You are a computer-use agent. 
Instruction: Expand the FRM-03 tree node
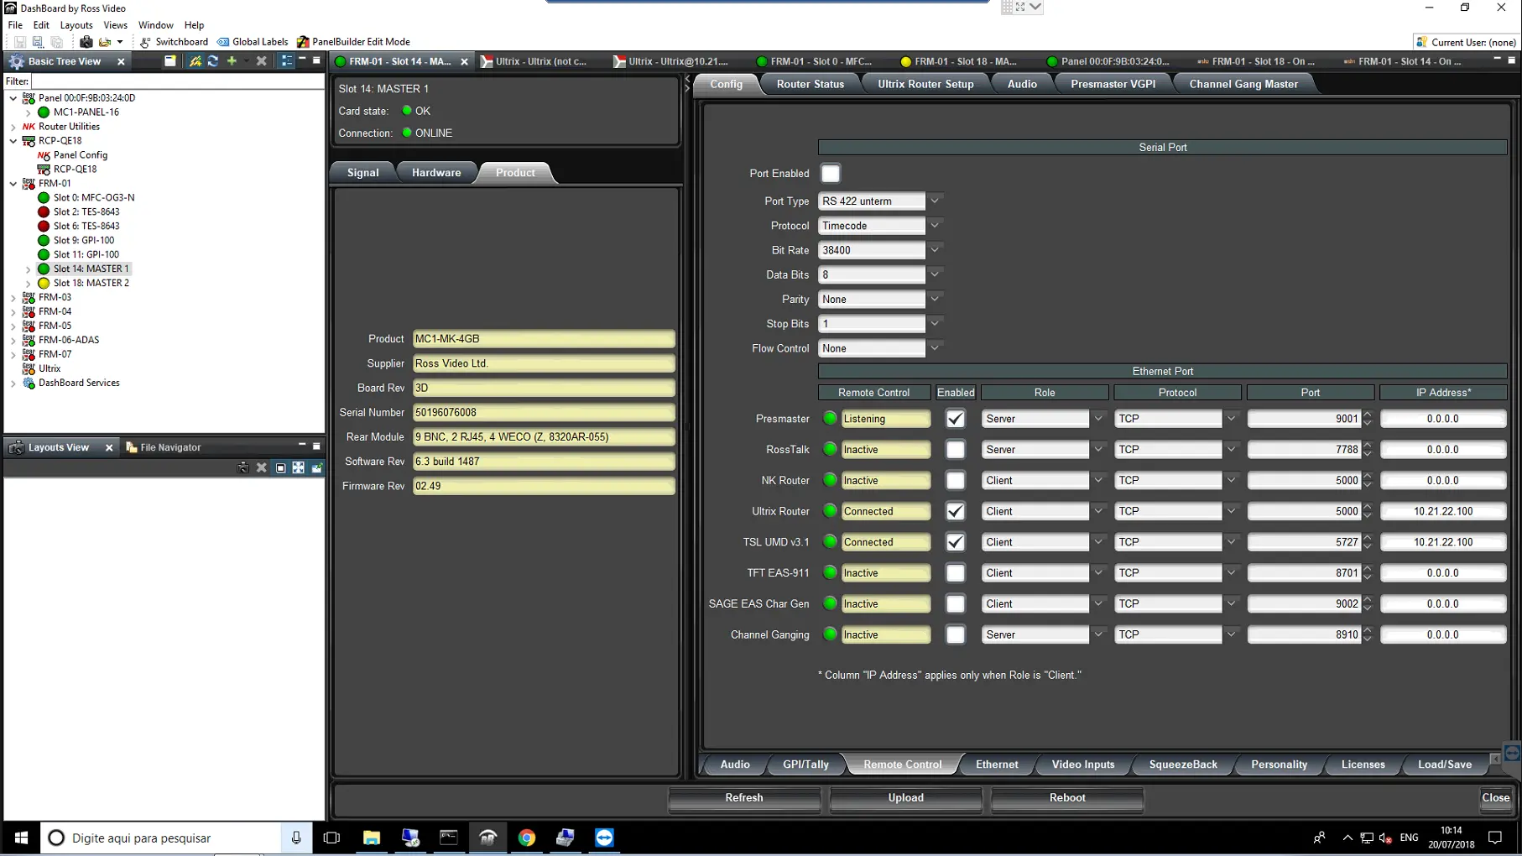coord(13,297)
